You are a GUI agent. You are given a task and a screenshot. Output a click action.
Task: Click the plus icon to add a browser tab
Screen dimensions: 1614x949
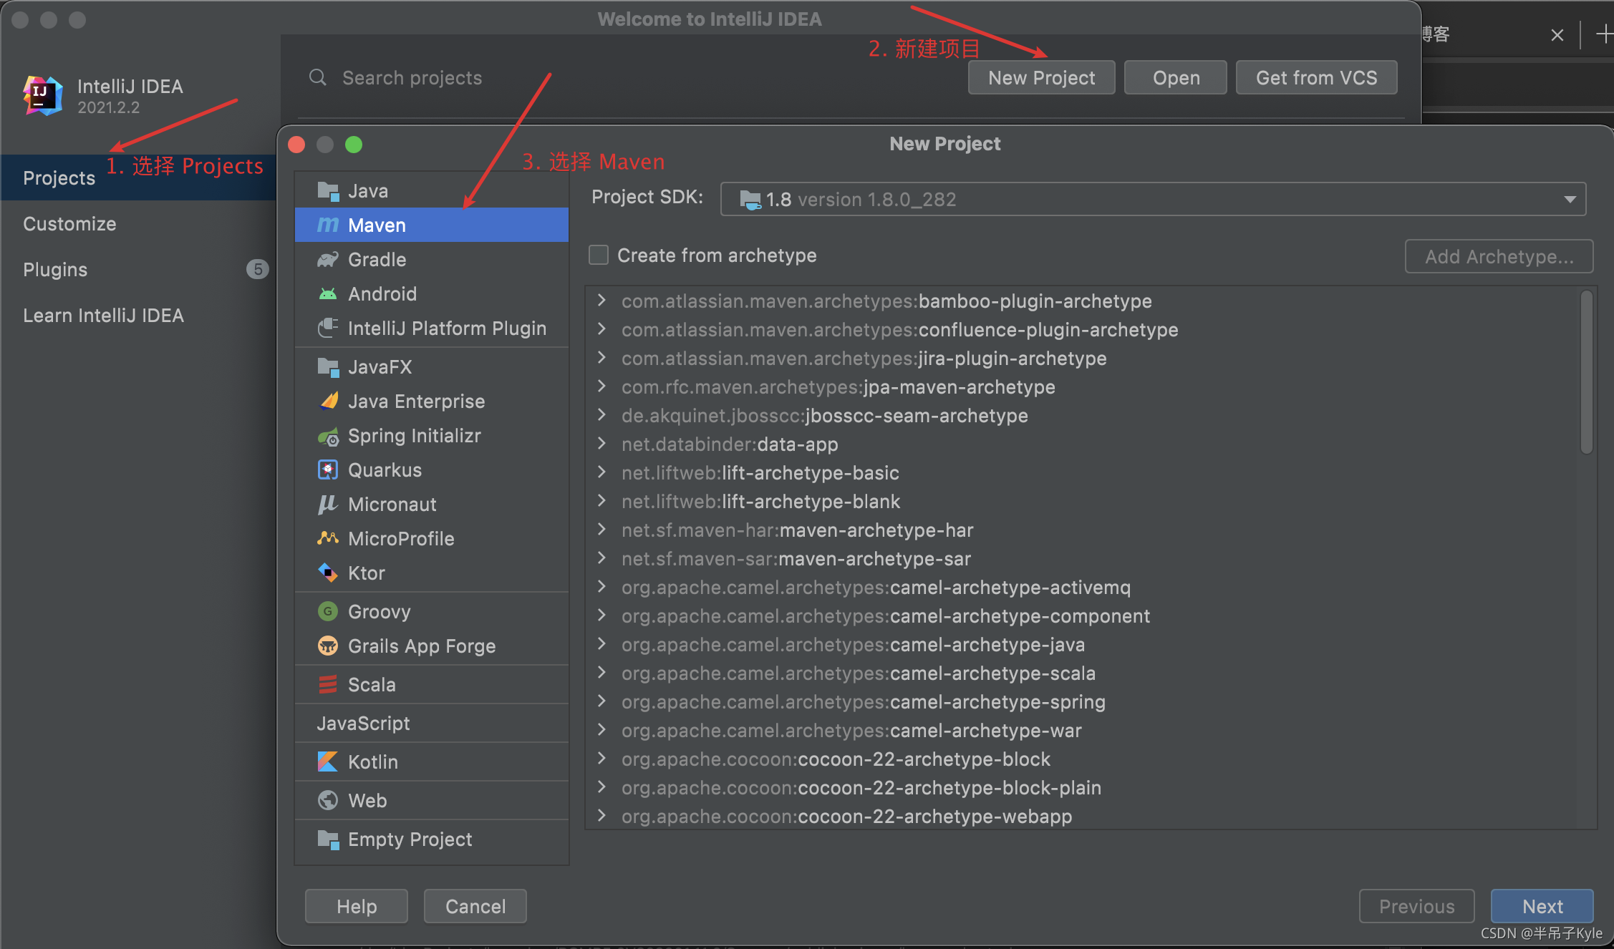pos(1604,34)
